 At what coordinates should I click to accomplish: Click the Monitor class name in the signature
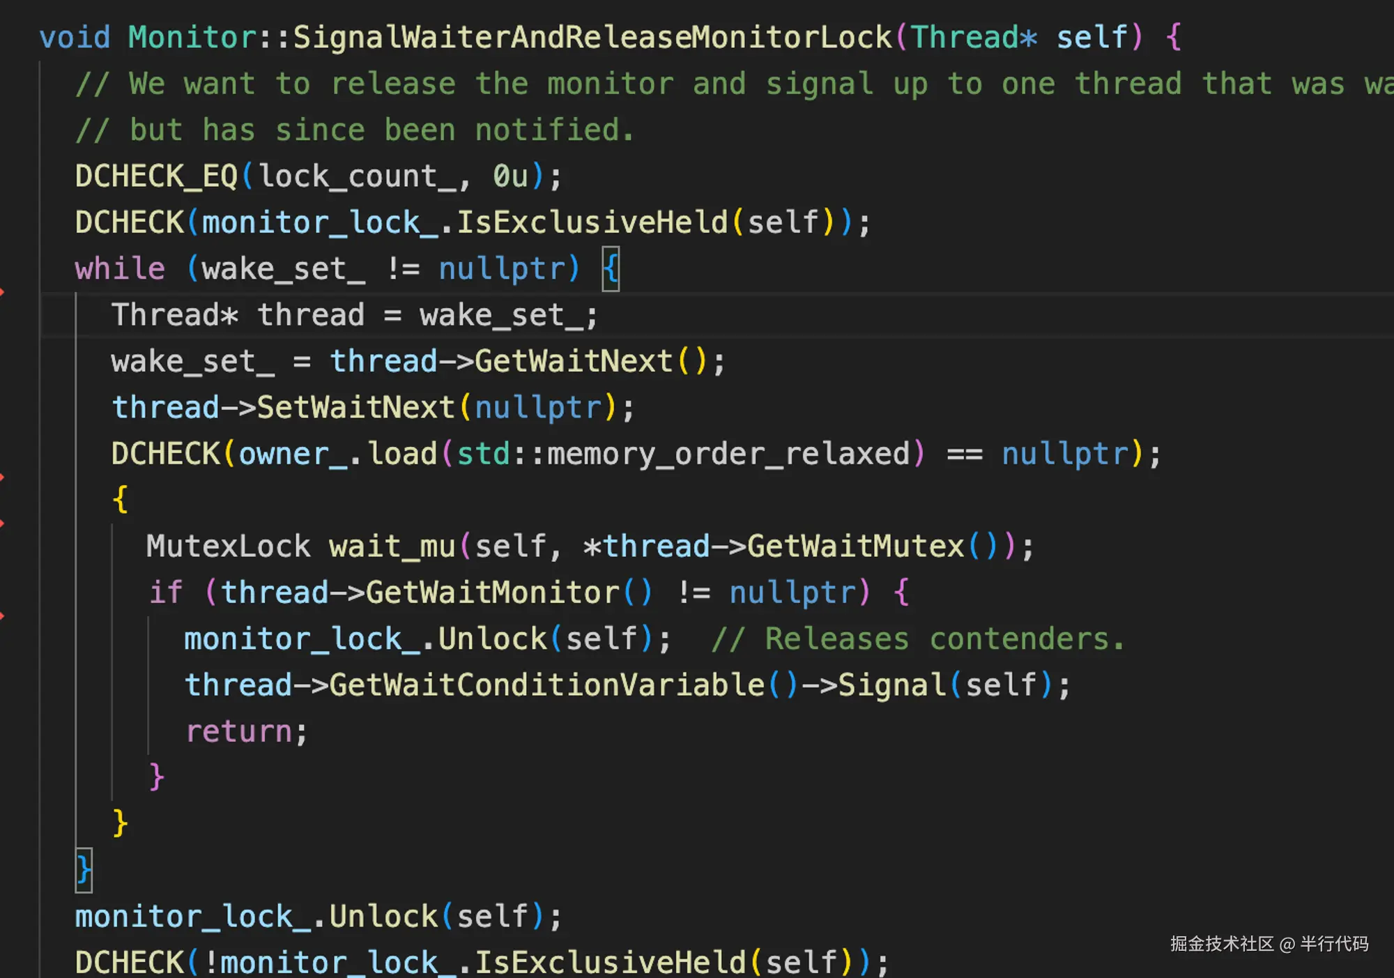[192, 37]
